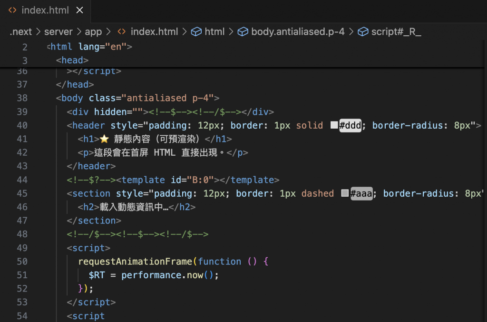Click line number 49 in gutter
The image size is (487, 322).
point(22,248)
